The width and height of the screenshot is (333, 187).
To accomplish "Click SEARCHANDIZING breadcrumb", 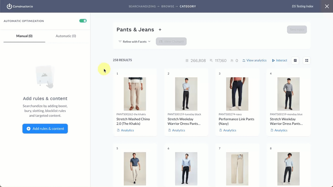I will (142, 6).
